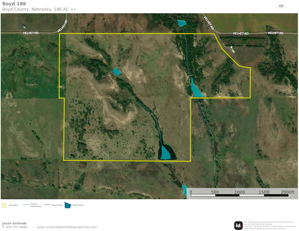Click the Water Body legend icon

tap(67, 205)
